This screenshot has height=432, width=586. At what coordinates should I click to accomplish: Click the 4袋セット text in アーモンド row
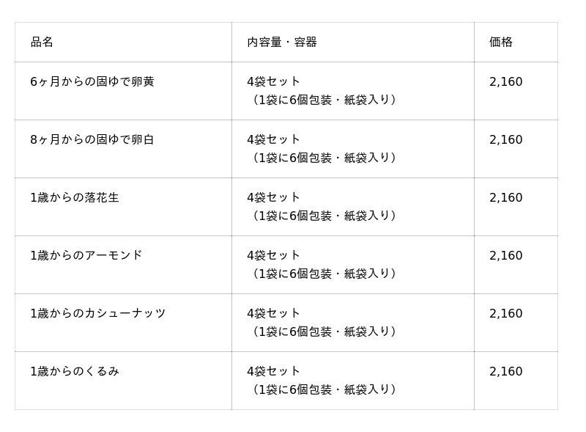pos(274,256)
